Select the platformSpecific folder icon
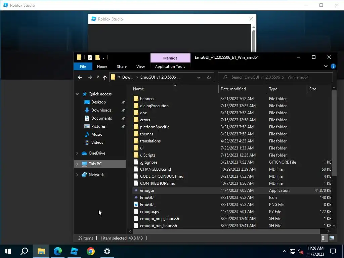 click(x=136, y=127)
